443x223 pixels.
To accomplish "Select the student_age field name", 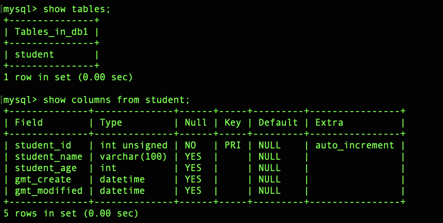I will click(46, 168).
